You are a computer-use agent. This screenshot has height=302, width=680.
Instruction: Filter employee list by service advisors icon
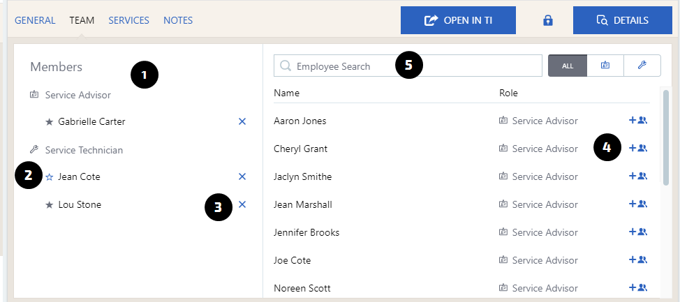click(x=605, y=66)
